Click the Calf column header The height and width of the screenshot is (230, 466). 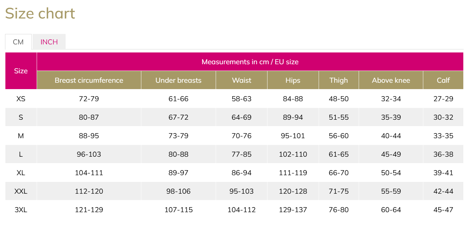click(443, 80)
